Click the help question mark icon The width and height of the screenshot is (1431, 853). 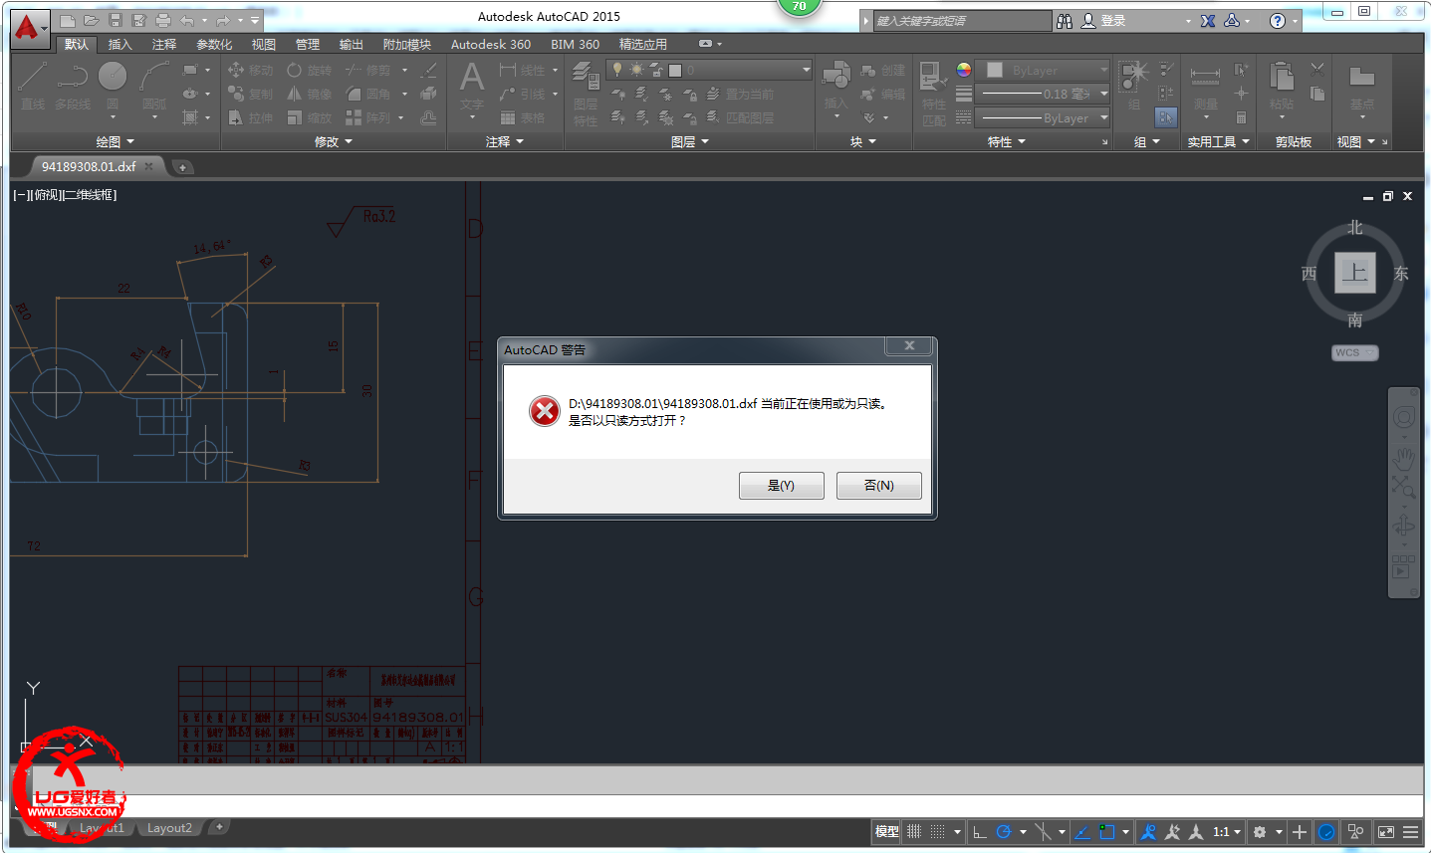point(1277,21)
